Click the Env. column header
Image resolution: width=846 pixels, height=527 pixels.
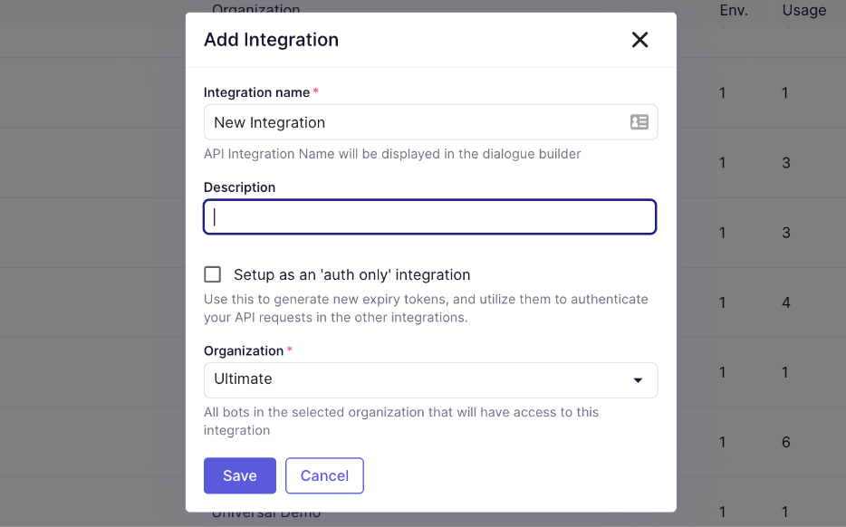coord(735,11)
